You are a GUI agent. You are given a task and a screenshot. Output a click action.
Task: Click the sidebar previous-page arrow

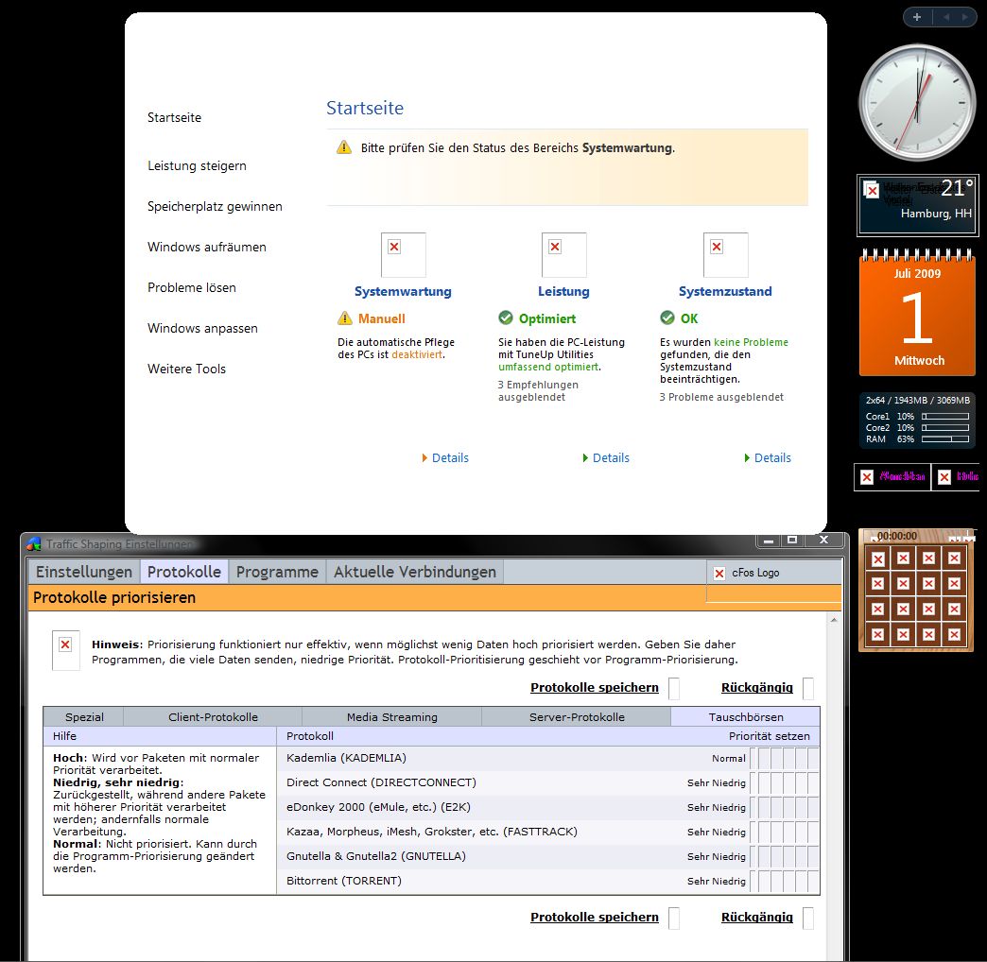click(x=945, y=17)
